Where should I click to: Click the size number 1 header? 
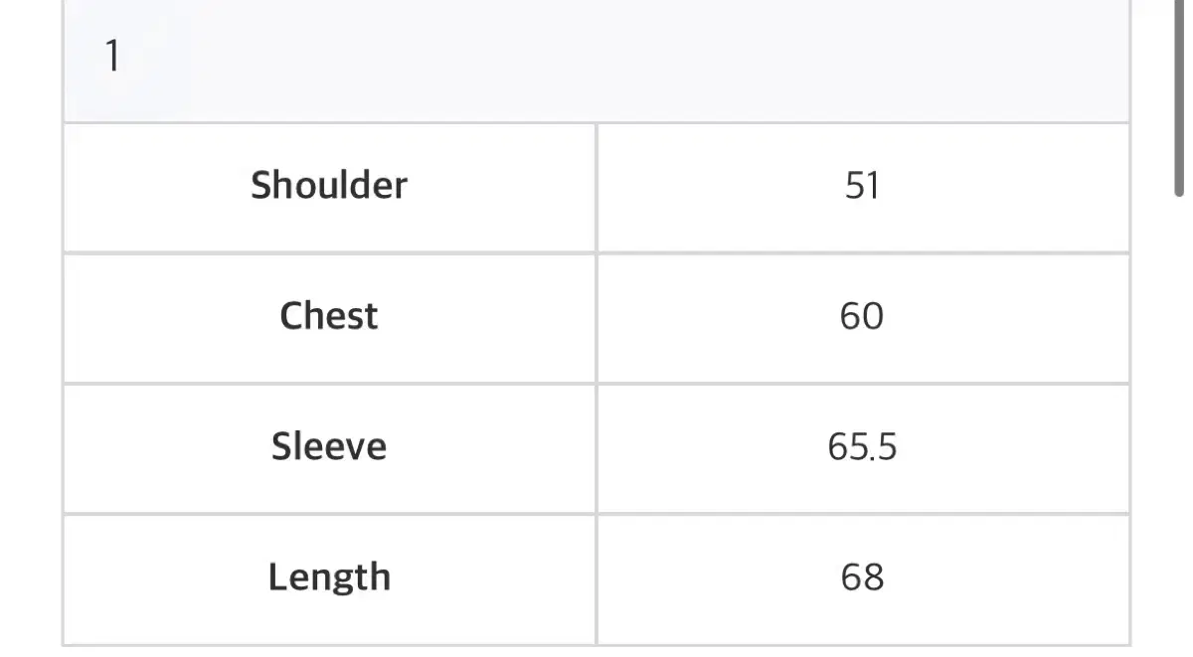pos(112,57)
